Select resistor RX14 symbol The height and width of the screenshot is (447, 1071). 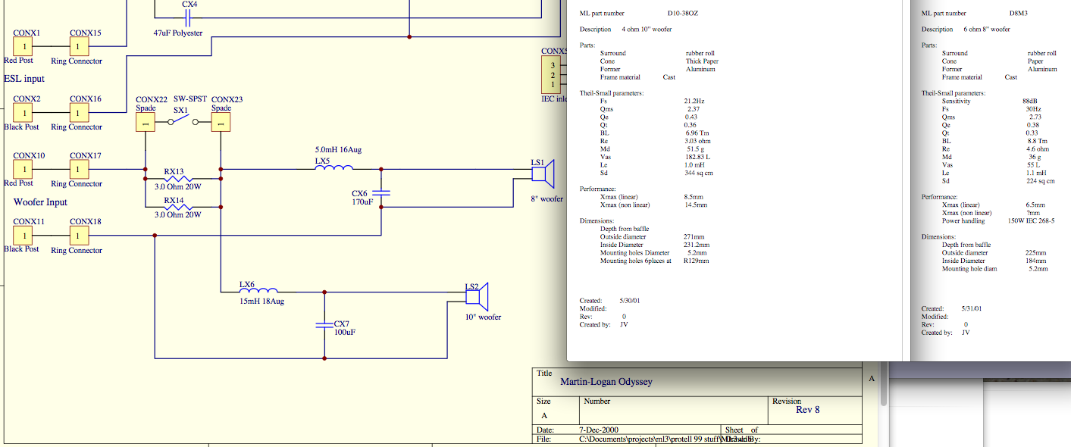[x=179, y=207]
